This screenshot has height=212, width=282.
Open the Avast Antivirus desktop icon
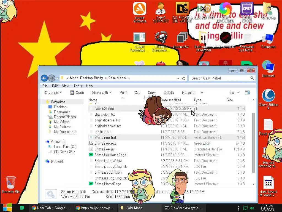click(140, 12)
